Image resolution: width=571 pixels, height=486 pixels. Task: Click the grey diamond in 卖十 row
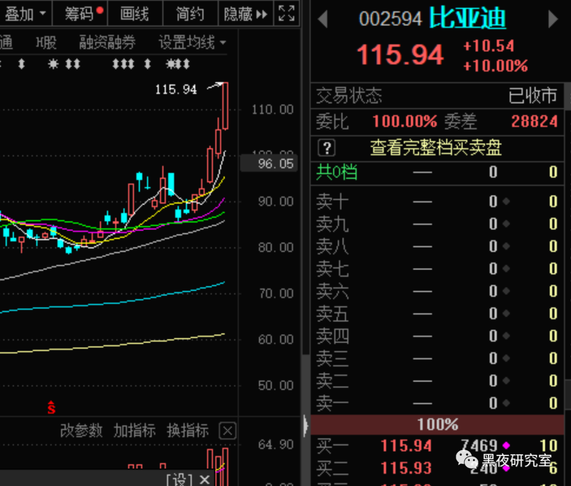[x=506, y=201]
